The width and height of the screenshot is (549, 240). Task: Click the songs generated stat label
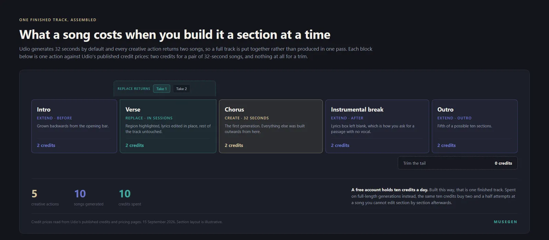[89, 204]
